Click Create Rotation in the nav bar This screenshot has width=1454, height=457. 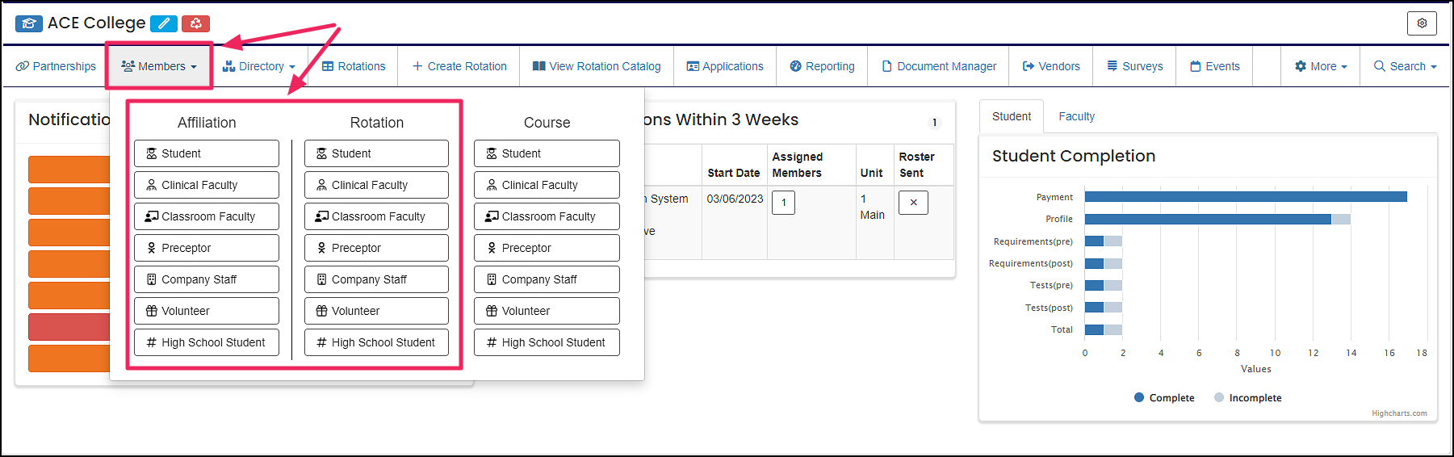459,66
